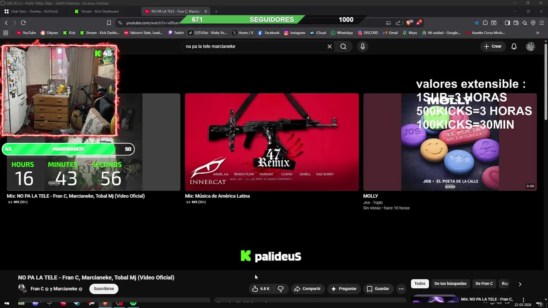548x308 pixels.
Task: Open the bookmarks apps grid icon
Action: [x=6, y=33]
